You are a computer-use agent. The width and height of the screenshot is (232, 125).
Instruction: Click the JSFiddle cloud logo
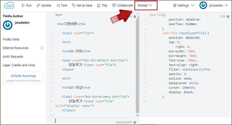9,5
